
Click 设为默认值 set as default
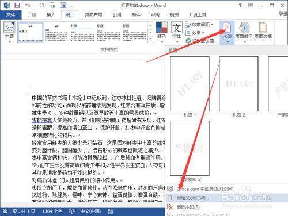(200, 41)
